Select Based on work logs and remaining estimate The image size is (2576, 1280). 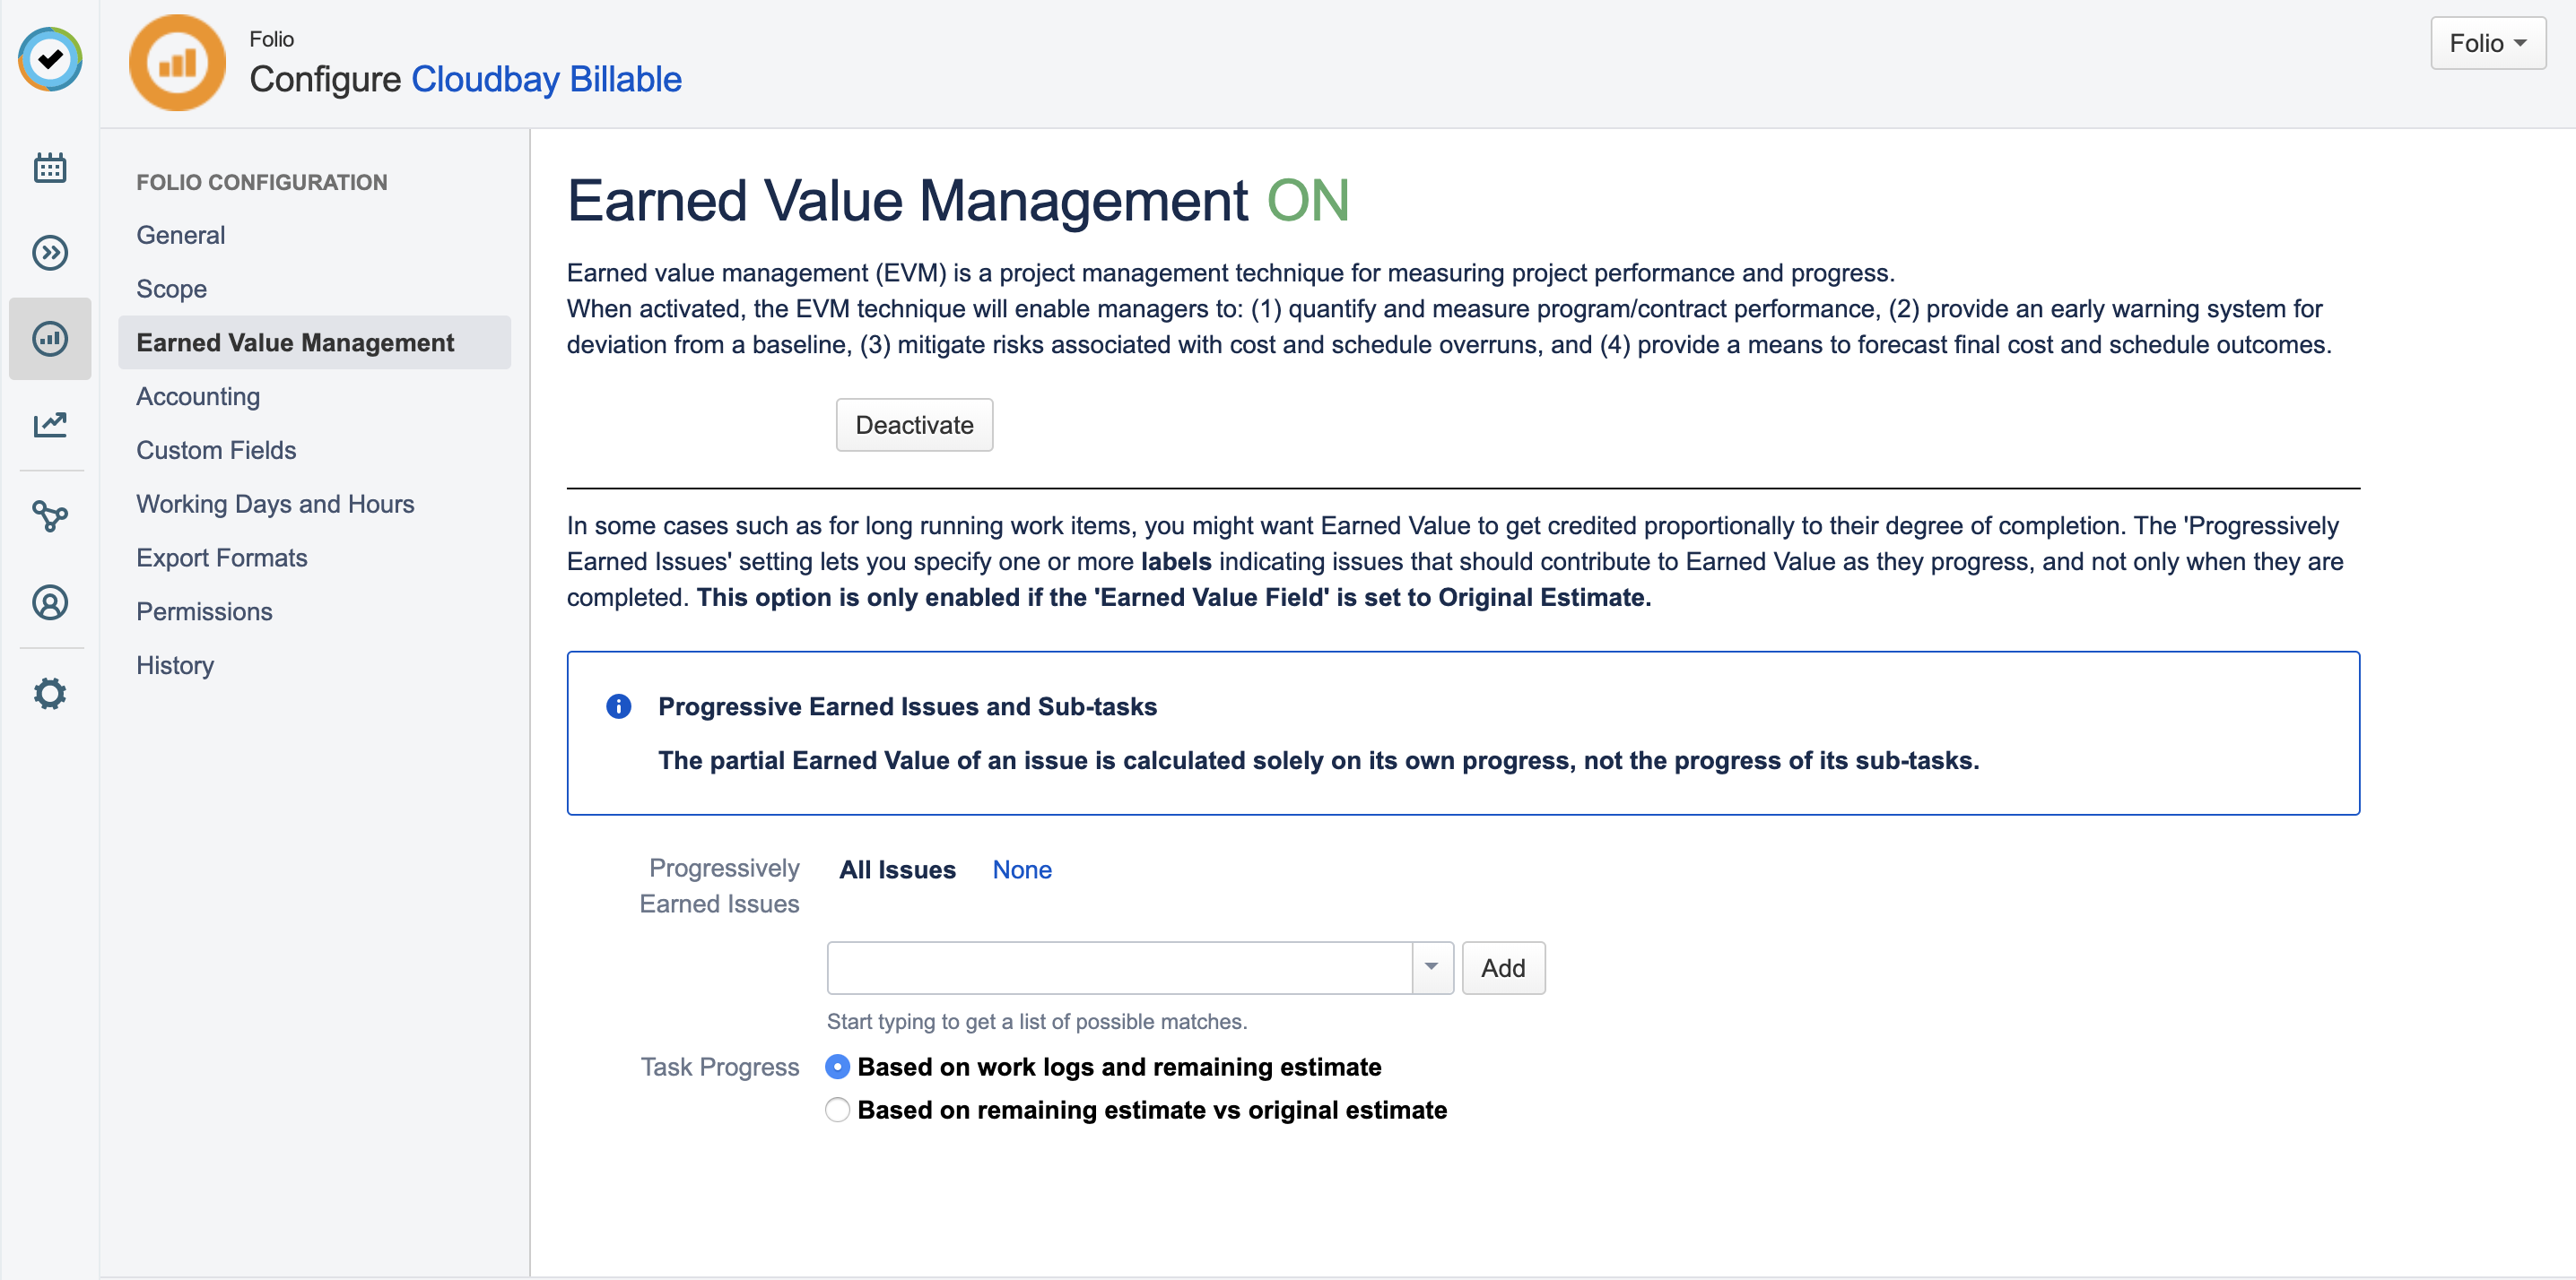[x=837, y=1068]
